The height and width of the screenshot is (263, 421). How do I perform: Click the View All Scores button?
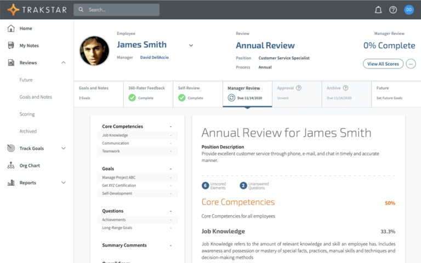coord(383,64)
